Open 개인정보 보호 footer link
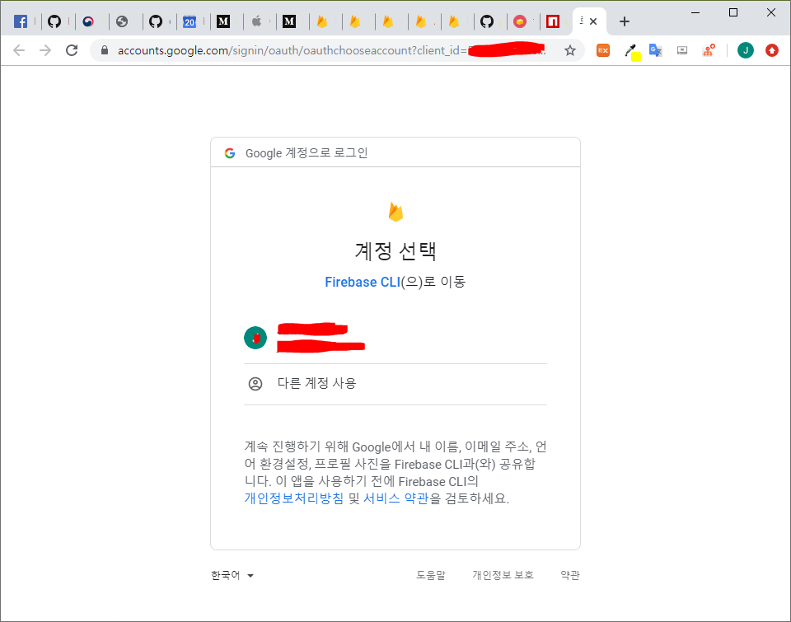This screenshot has width=791, height=622. [503, 575]
